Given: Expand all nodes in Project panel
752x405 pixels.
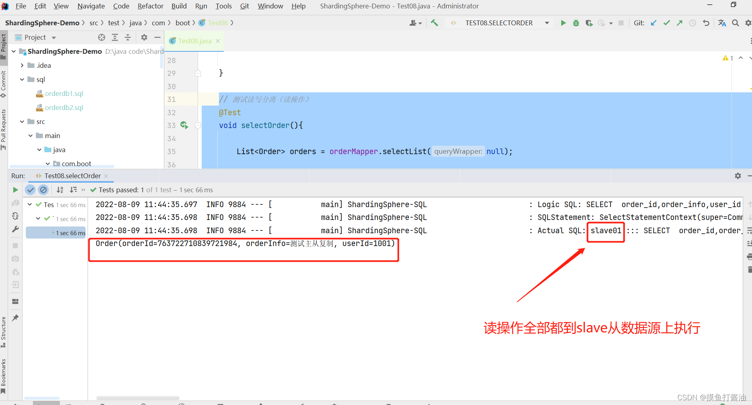Looking at the screenshot, I should click(x=115, y=37).
